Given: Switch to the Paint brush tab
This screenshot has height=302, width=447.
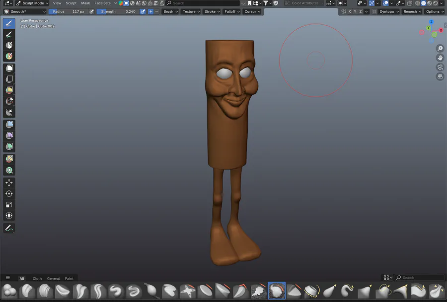Looking at the screenshot, I should pos(69,278).
